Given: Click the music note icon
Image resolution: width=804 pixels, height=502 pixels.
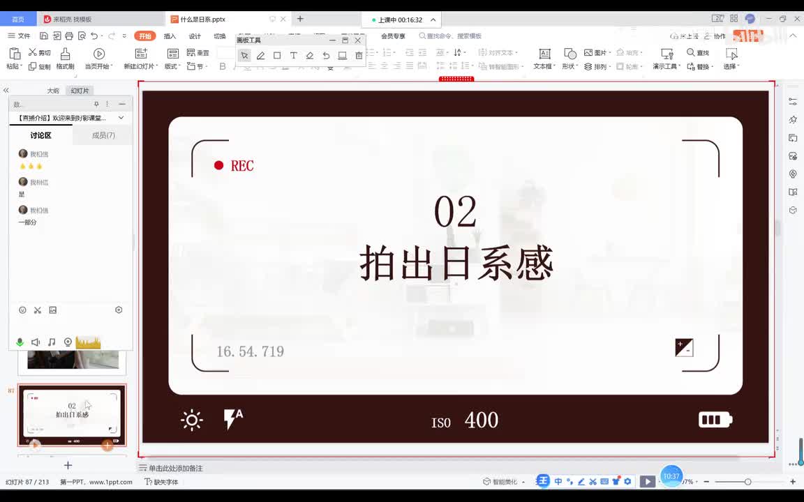Looking at the screenshot, I should 51,342.
